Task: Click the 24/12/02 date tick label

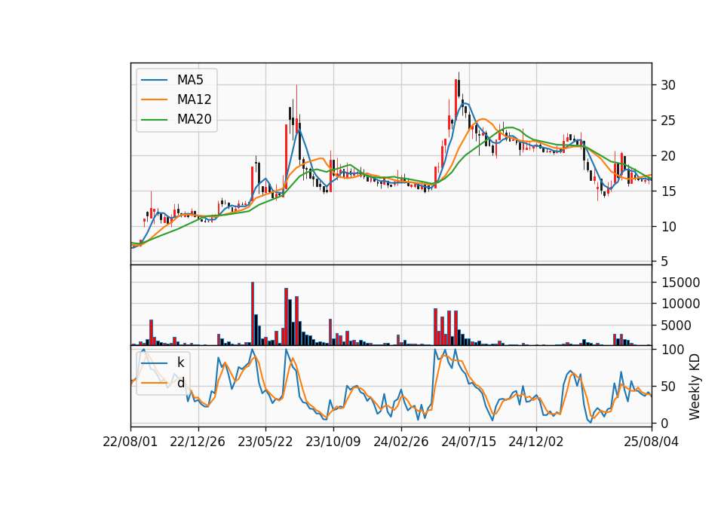Action: coord(536,442)
